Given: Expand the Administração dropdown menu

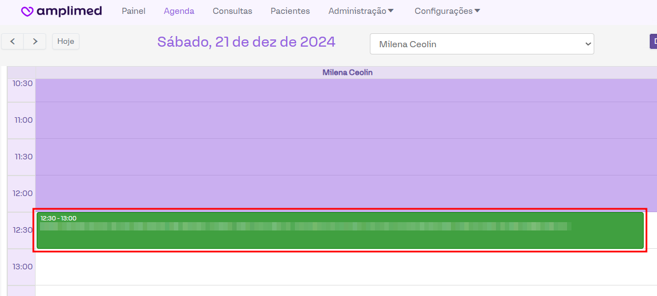Looking at the screenshot, I should coord(357,11).
